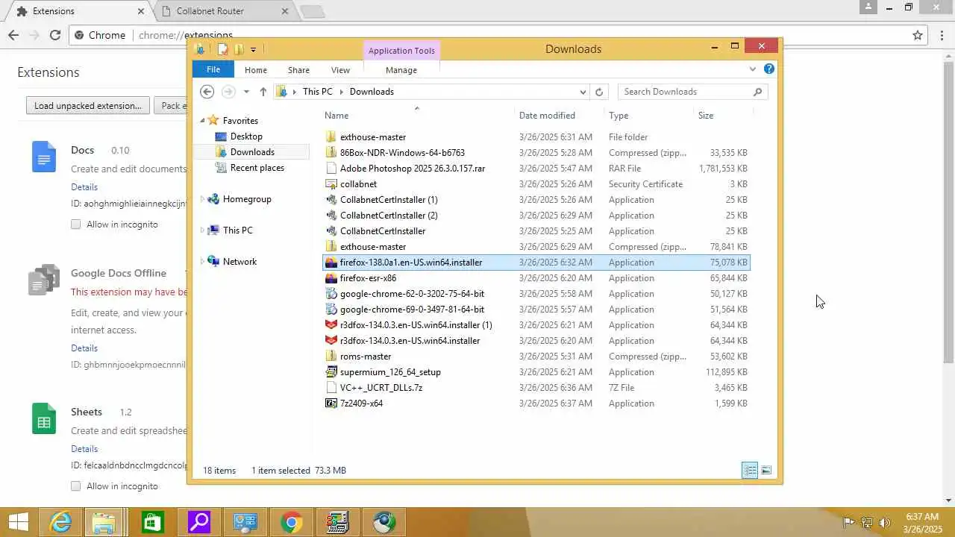The height and width of the screenshot is (537, 955).
Task: Open the Customize Quick Access Toolbar dropdown
Action: (254, 49)
